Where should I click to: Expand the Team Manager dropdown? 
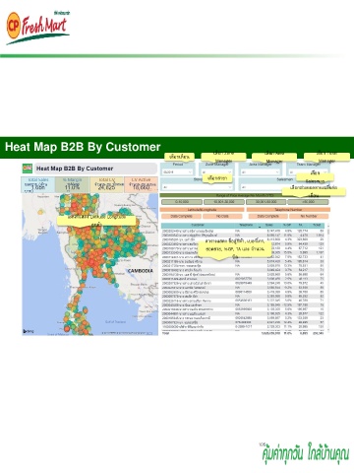[308, 172]
